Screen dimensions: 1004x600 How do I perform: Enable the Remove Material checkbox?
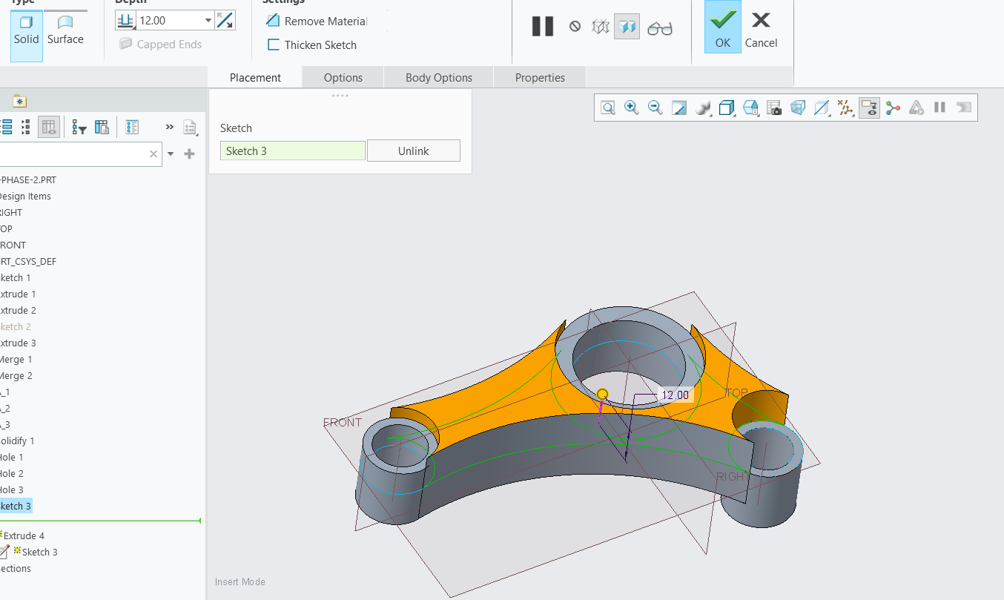click(273, 21)
